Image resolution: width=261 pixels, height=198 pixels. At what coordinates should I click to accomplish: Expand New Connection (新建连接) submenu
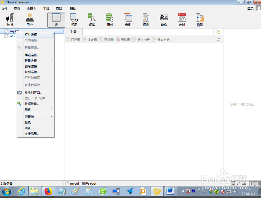(35, 61)
